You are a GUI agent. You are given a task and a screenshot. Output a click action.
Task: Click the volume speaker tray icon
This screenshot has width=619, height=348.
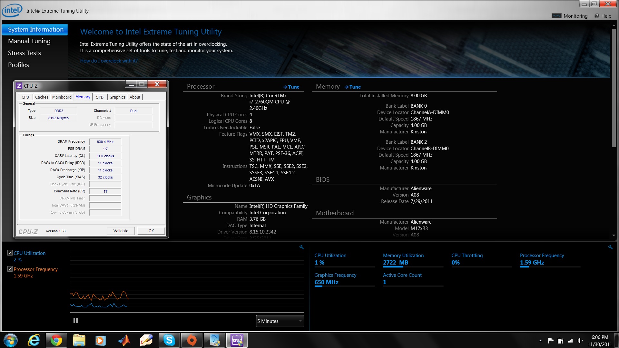tap(580, 340)
